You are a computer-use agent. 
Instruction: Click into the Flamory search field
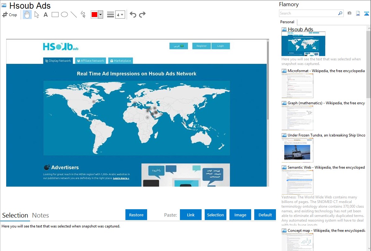[x=308, y=13]
